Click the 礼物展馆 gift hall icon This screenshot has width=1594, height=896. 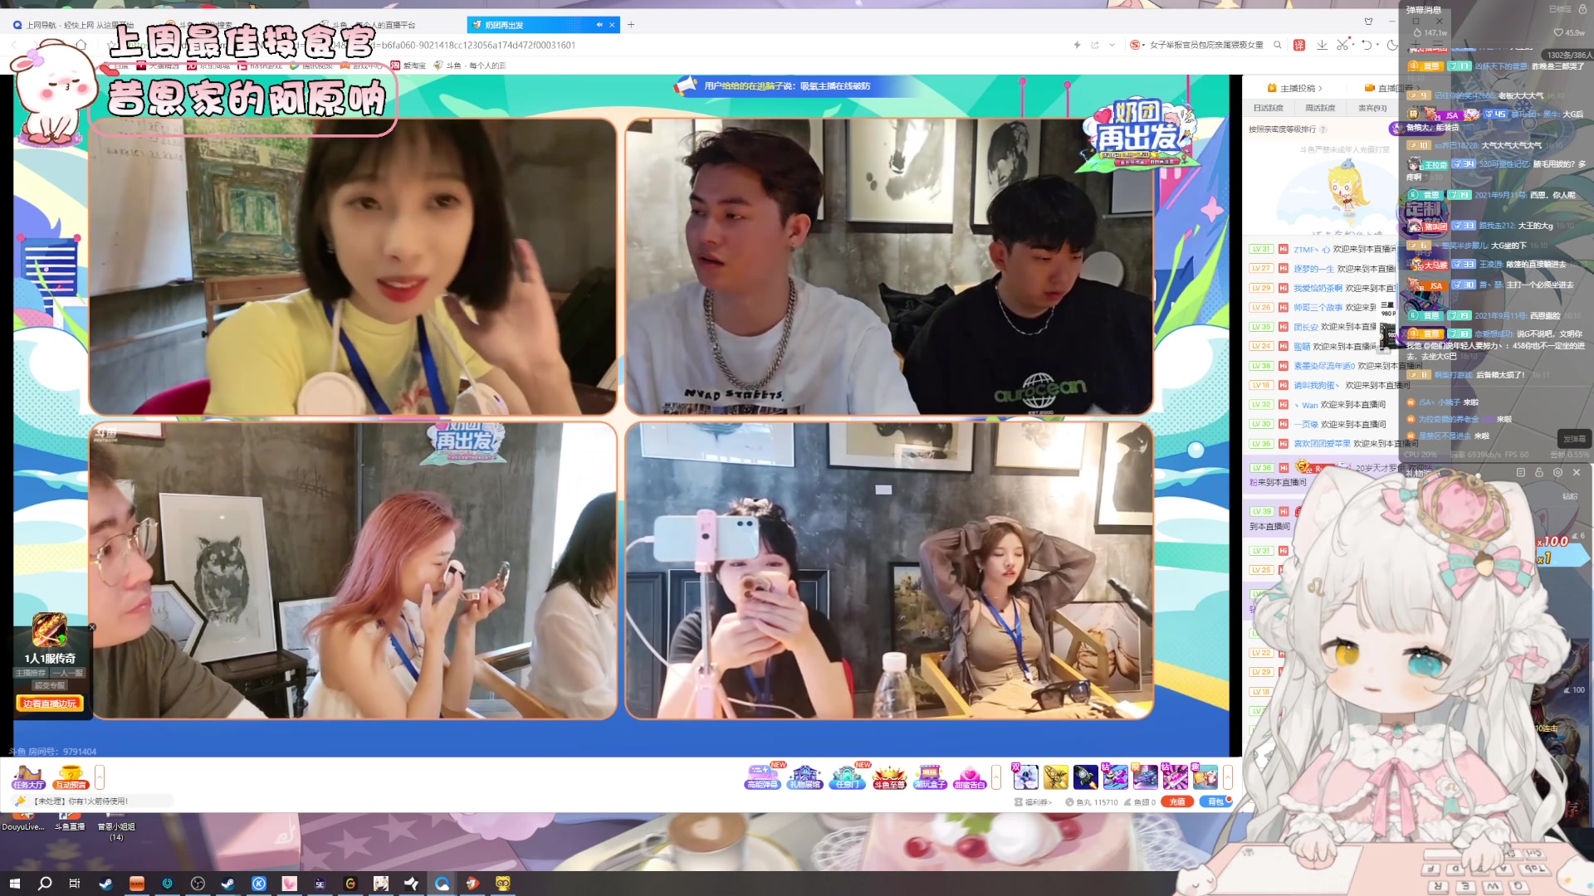804,777
